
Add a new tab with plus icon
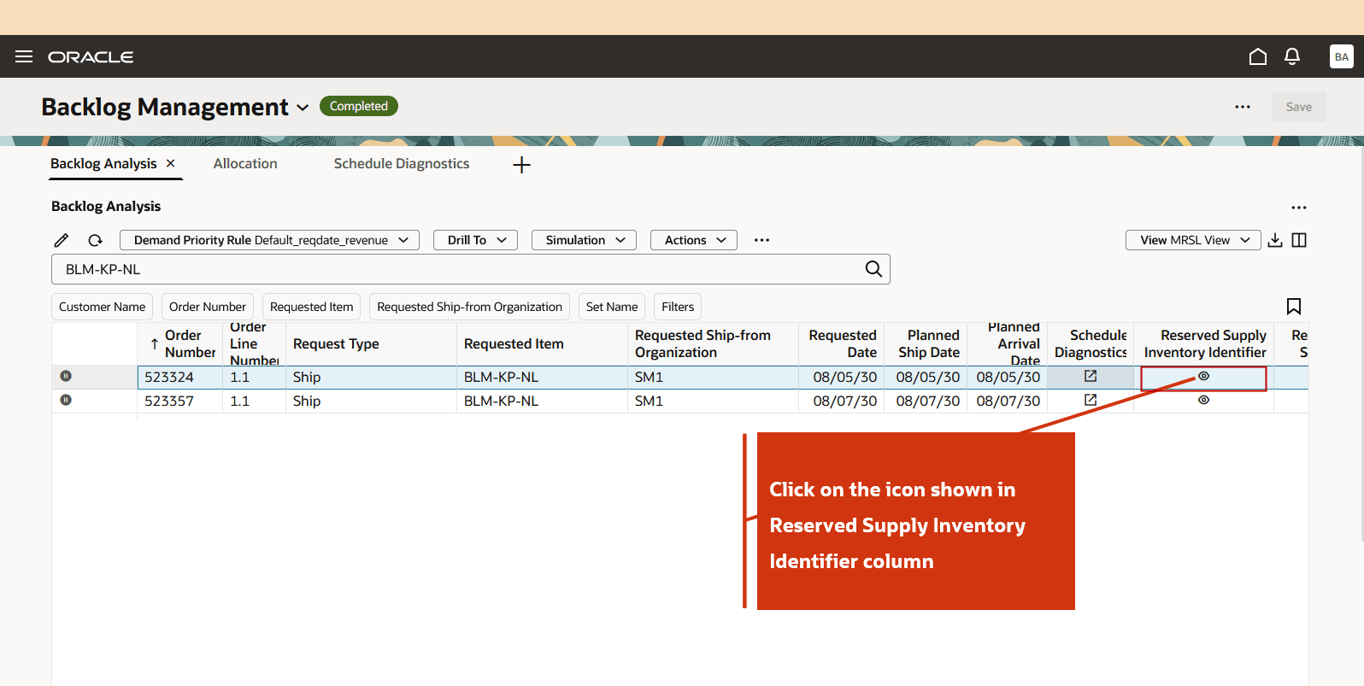pos(522,165)
